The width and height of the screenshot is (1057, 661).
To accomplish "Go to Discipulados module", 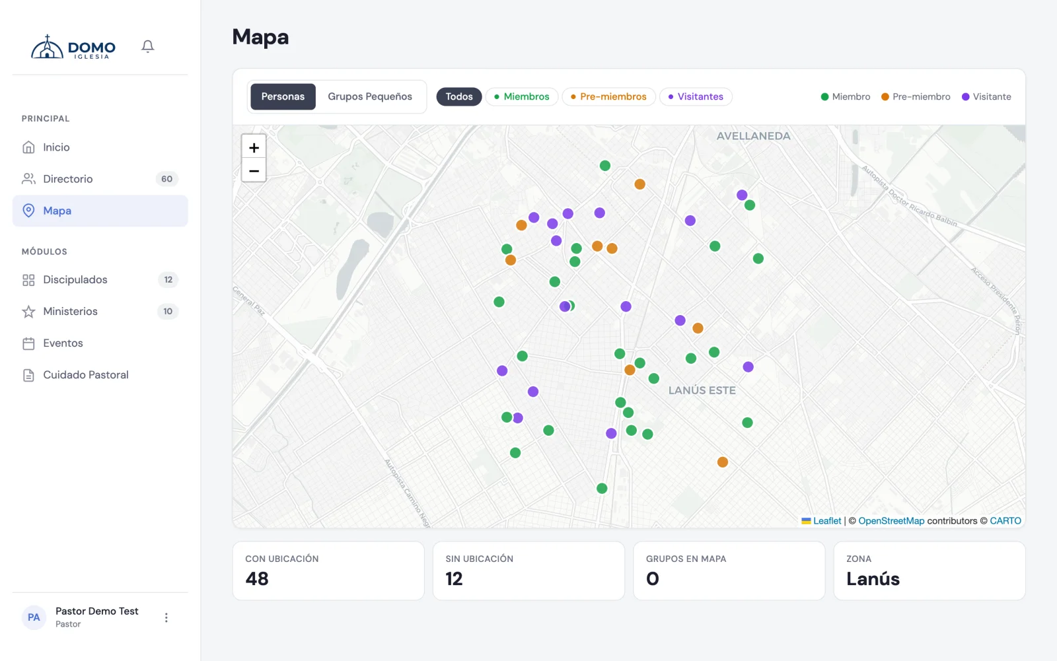I will pos(100,280).
